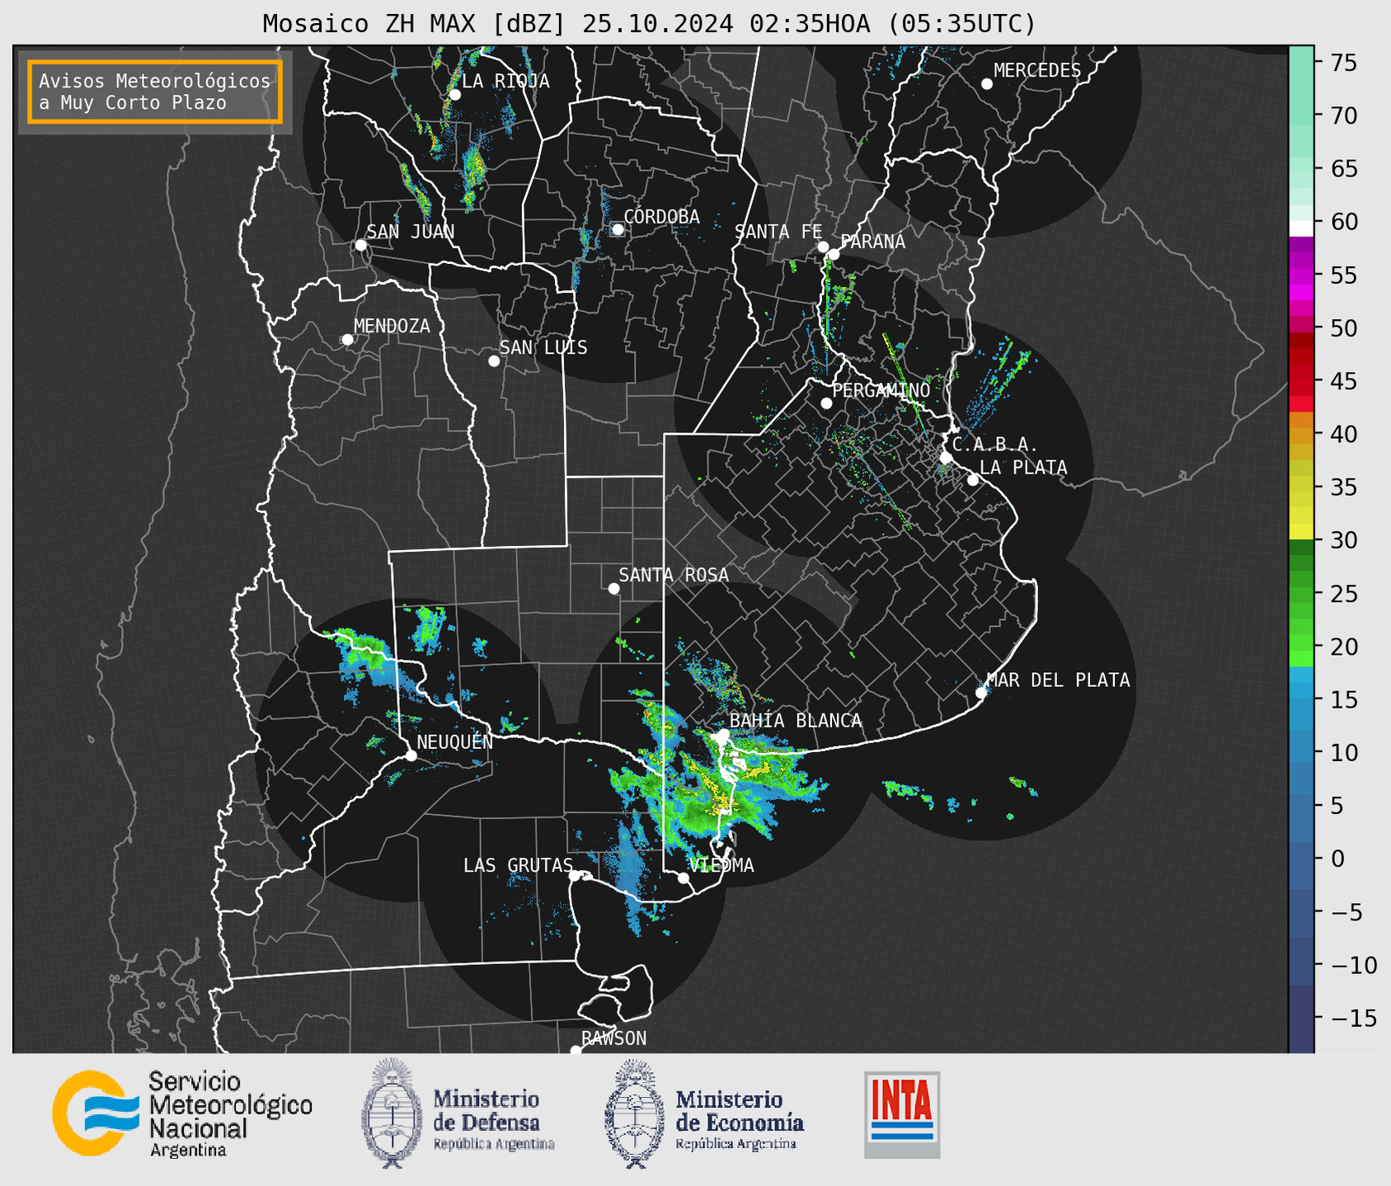This screenshot has width=1391, height=1186.
Task: Click the Ministerio de Economía emblem
Action: coord(634,1113)
